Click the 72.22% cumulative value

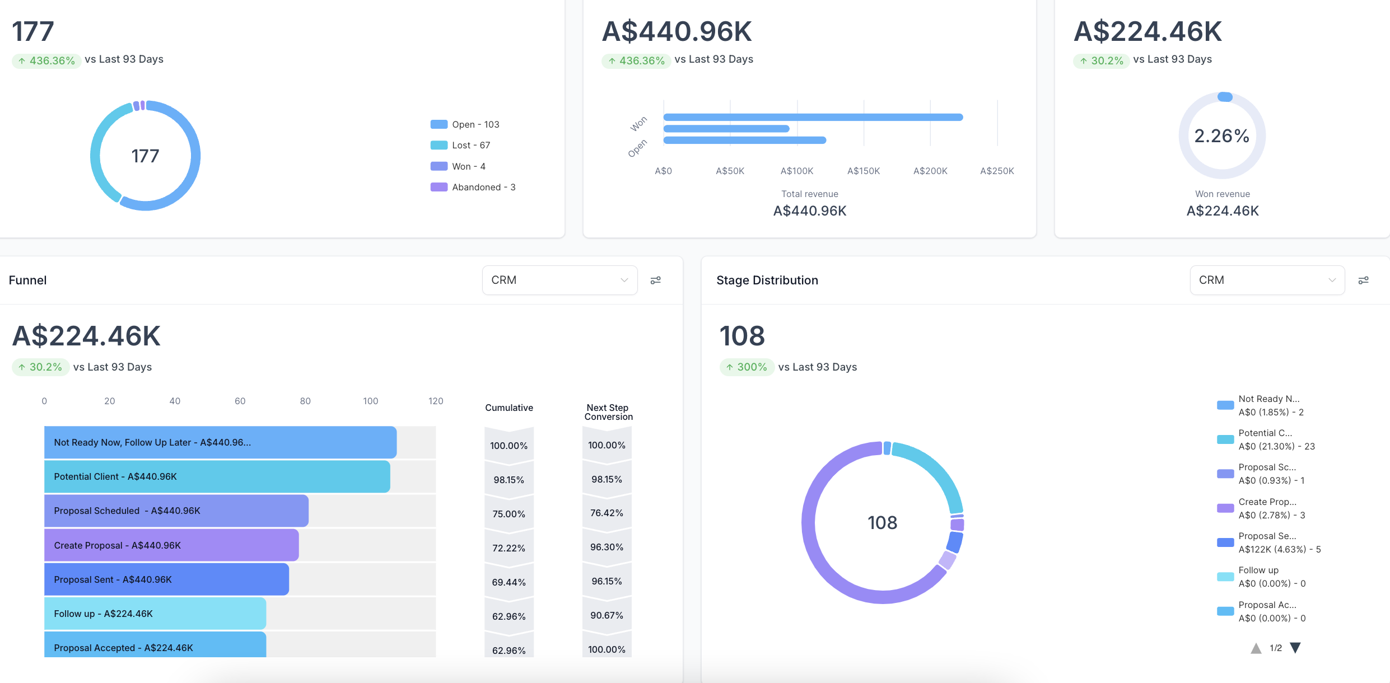(509, 548)
